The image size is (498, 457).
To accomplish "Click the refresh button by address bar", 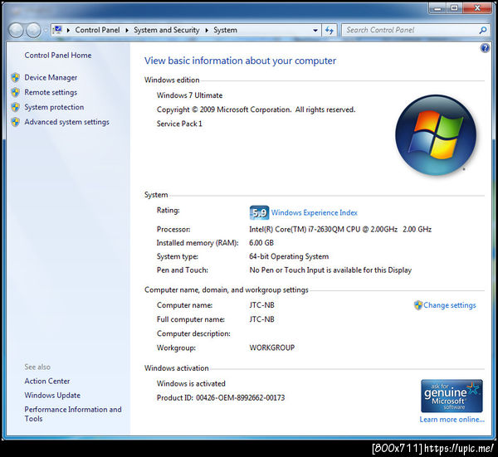I will coord(330,31).
